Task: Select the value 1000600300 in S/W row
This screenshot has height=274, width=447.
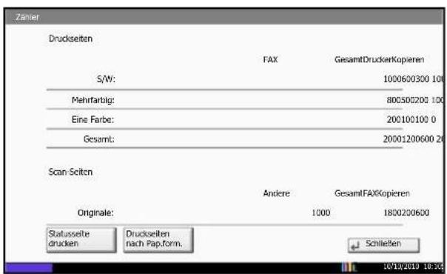Action: (x=406, y=79)
